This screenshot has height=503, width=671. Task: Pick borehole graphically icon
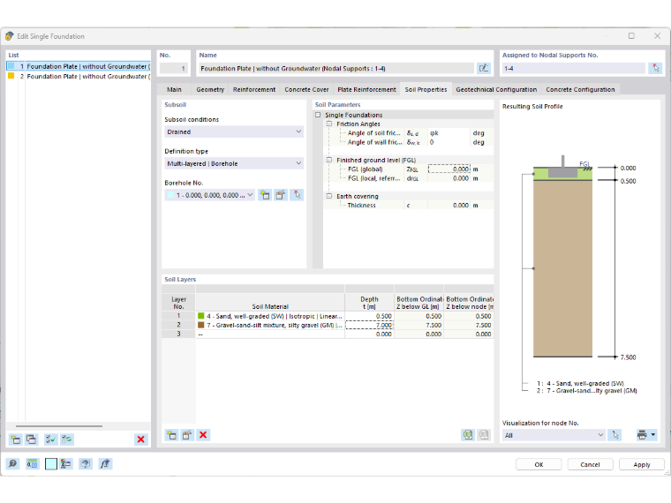click(x=297, y=195)
